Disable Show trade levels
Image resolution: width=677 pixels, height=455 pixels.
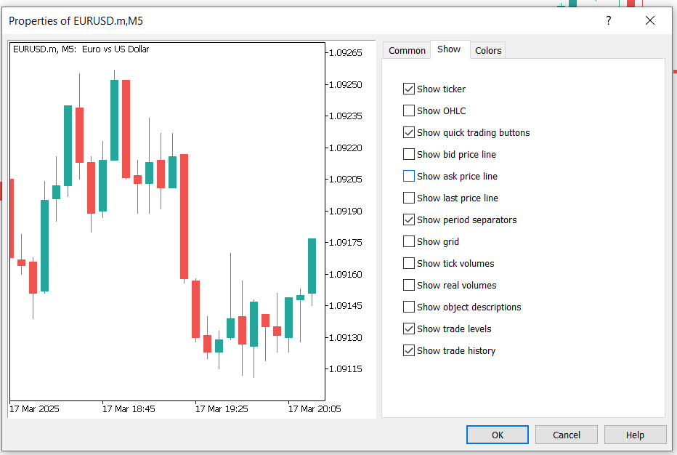[409, 329]
